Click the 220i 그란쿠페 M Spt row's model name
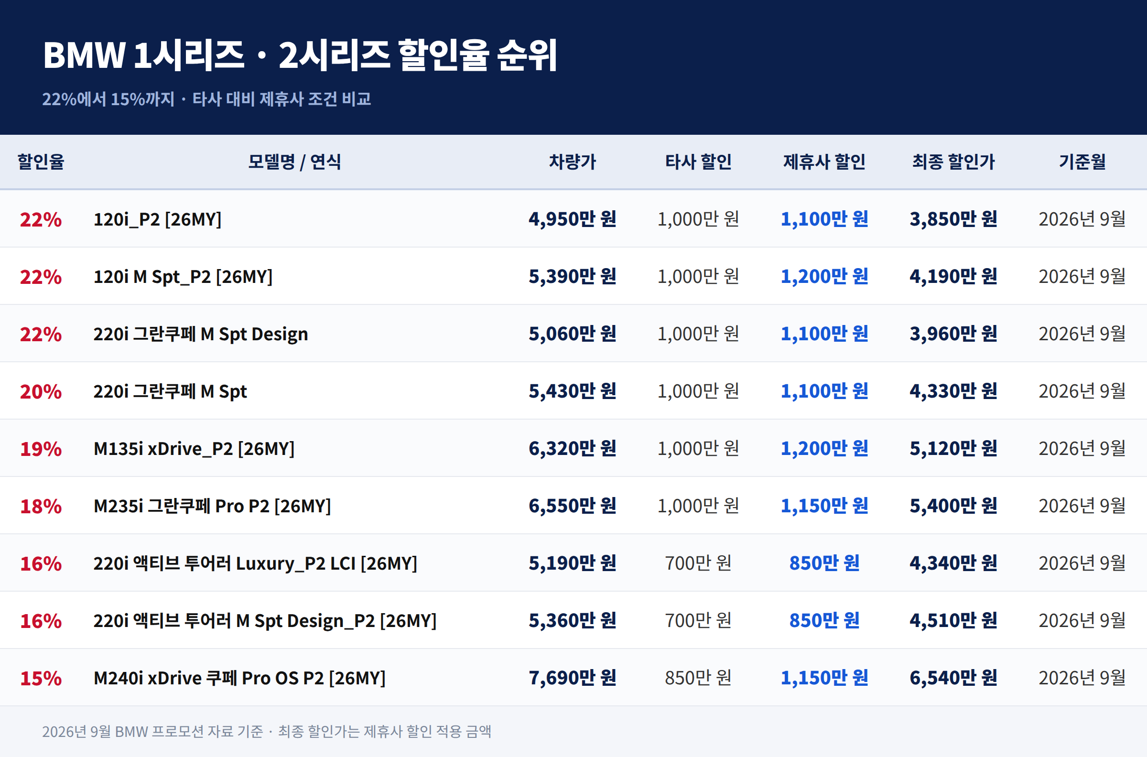 click(x=170, y=391)
